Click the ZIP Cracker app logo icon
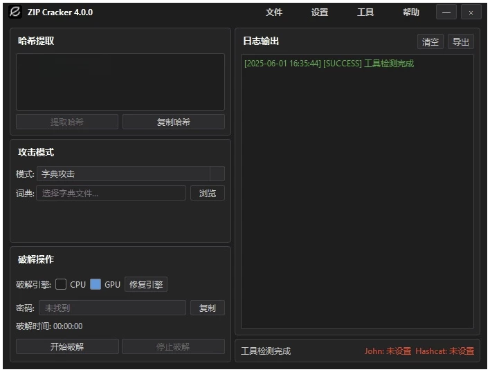Image resolution: width=490 pixels, height=372 pixels. click(x=15, y=12)
